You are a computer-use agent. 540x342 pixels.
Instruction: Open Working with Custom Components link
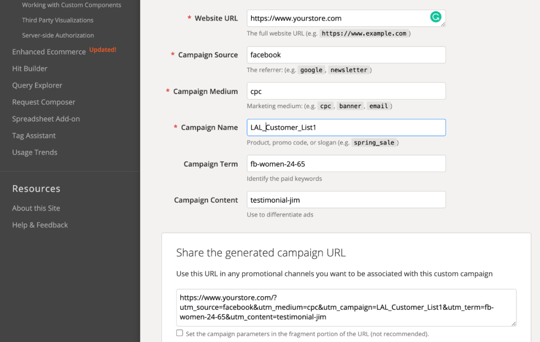click(x=71, y=5)
